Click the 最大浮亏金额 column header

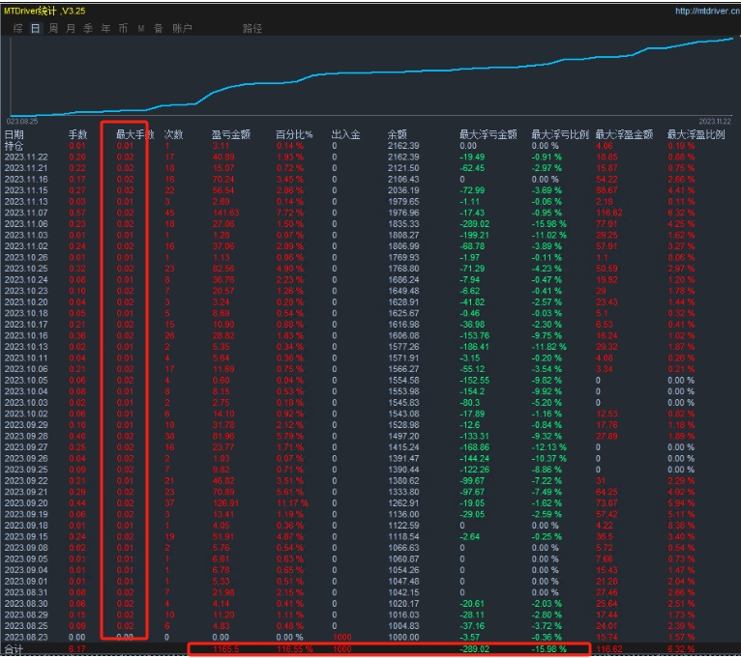point(489,134)
